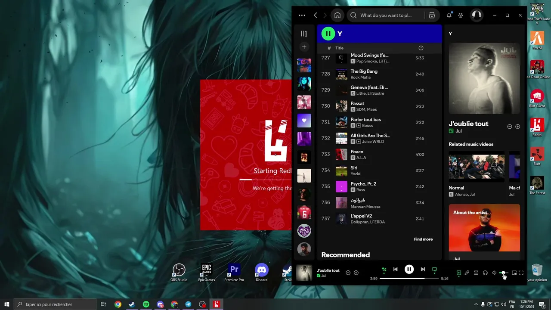
Task: Select track Psycho, Pt. 2
Action: coord(379,186)
